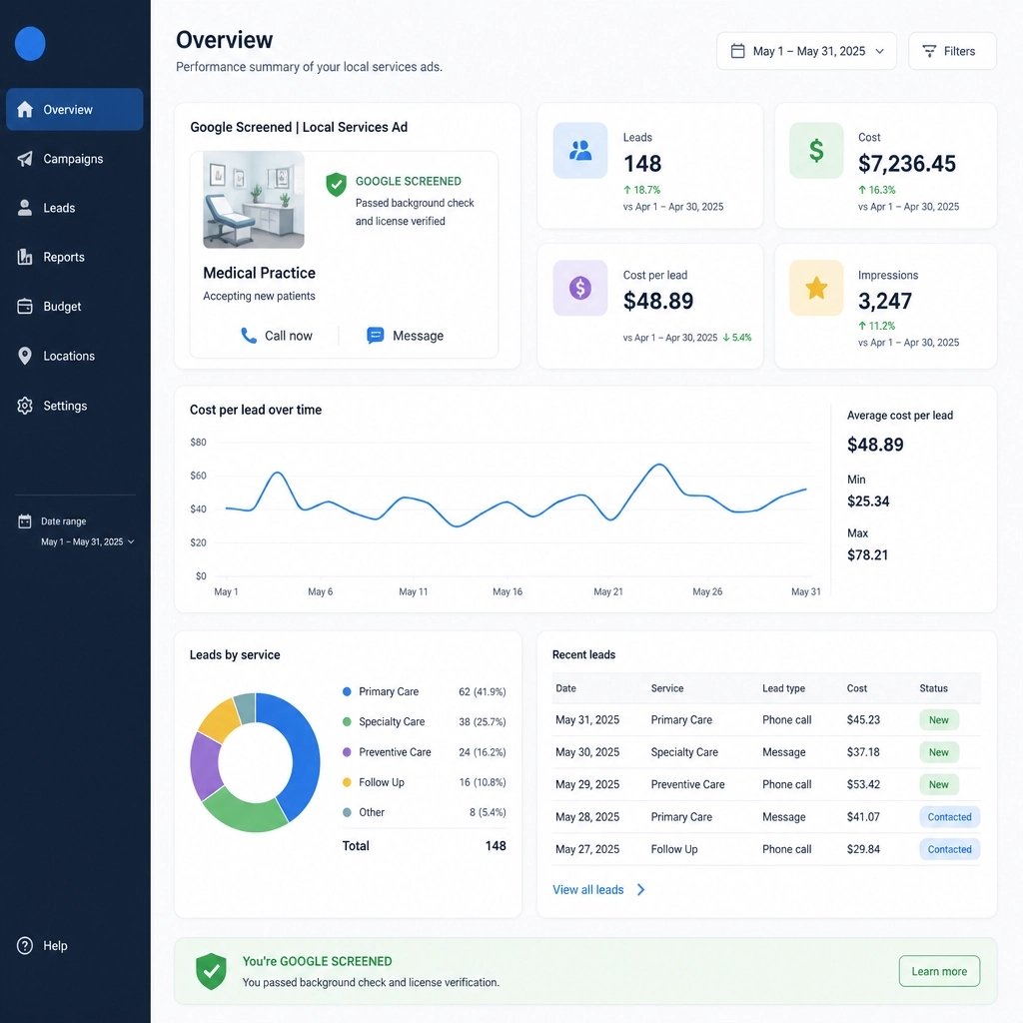This screenshot has width=1023, height=1023.
Task: Click the $53.42 cost cell
Action: point(863,784)
